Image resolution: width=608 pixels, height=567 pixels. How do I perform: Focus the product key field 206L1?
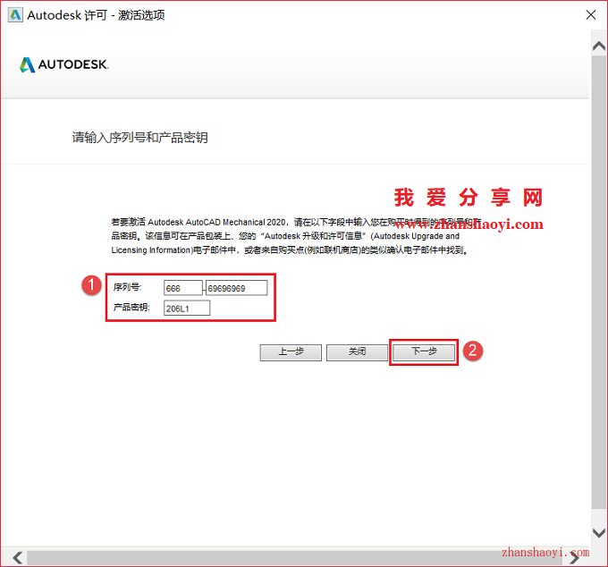(x=187, y=309)
